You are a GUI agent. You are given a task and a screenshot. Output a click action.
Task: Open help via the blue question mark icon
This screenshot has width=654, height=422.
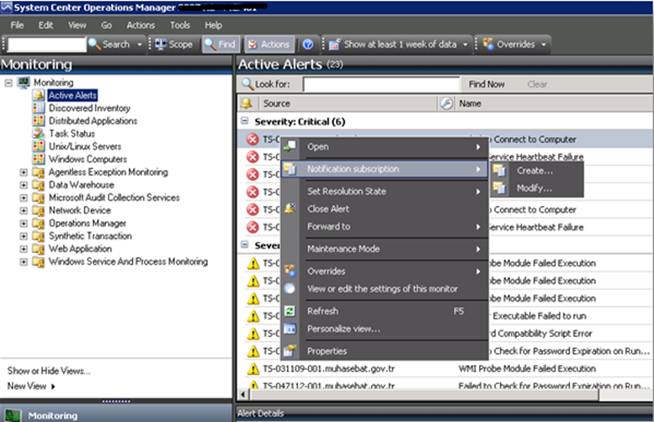coord(308,45)
